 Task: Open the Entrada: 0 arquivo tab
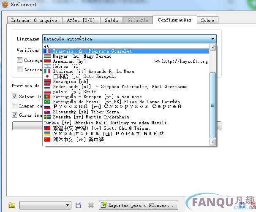pos(34,20)
